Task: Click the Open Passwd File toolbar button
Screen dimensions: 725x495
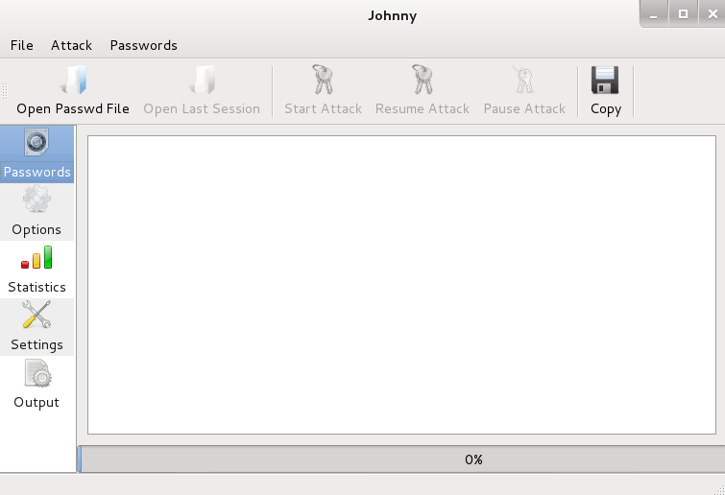Action: click(73, 91)
